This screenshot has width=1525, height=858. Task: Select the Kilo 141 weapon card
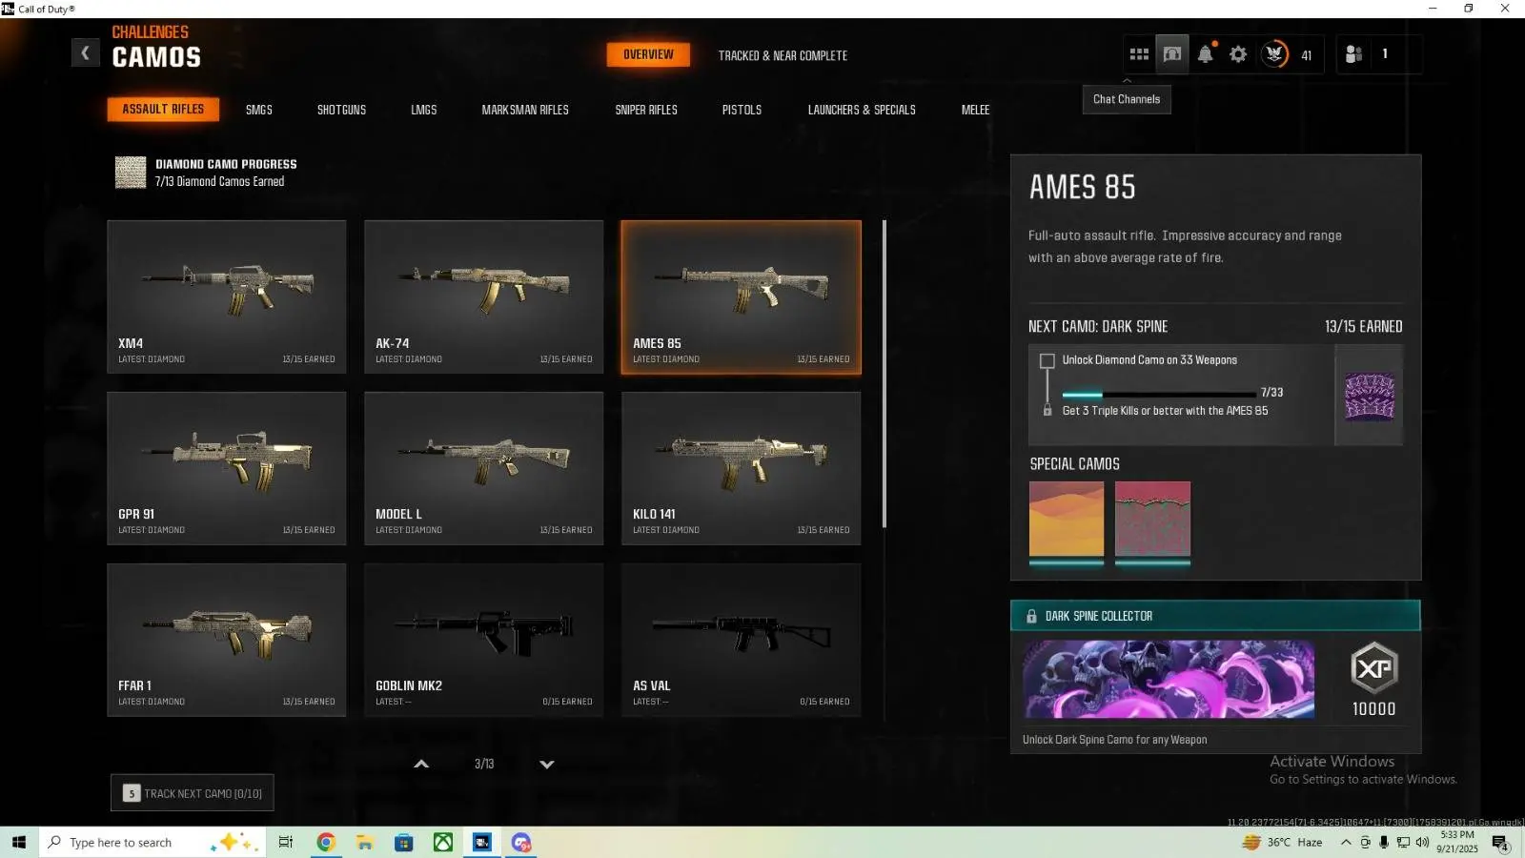coord(741,468)
